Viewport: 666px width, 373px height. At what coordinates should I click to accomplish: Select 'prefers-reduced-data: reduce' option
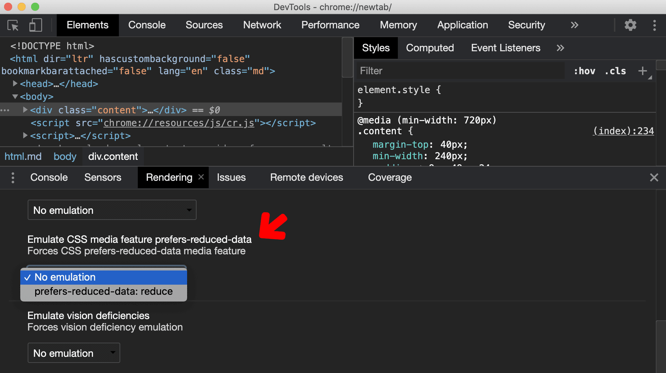tap(104, 291)
